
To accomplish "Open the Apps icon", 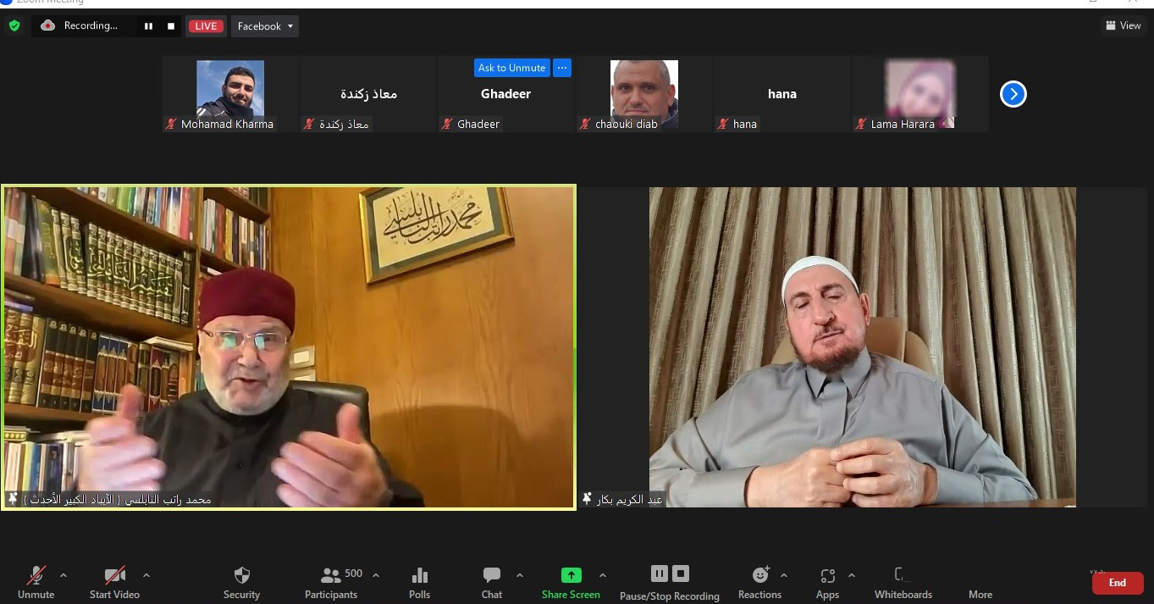I will click(827, 576).
